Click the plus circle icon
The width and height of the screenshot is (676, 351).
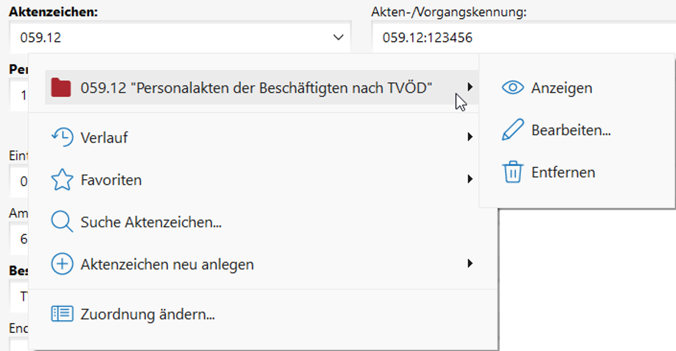[62, 264]
